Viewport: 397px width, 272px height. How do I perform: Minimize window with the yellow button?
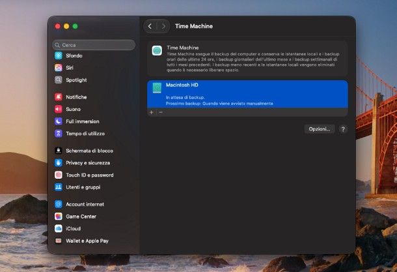(66, 26)
